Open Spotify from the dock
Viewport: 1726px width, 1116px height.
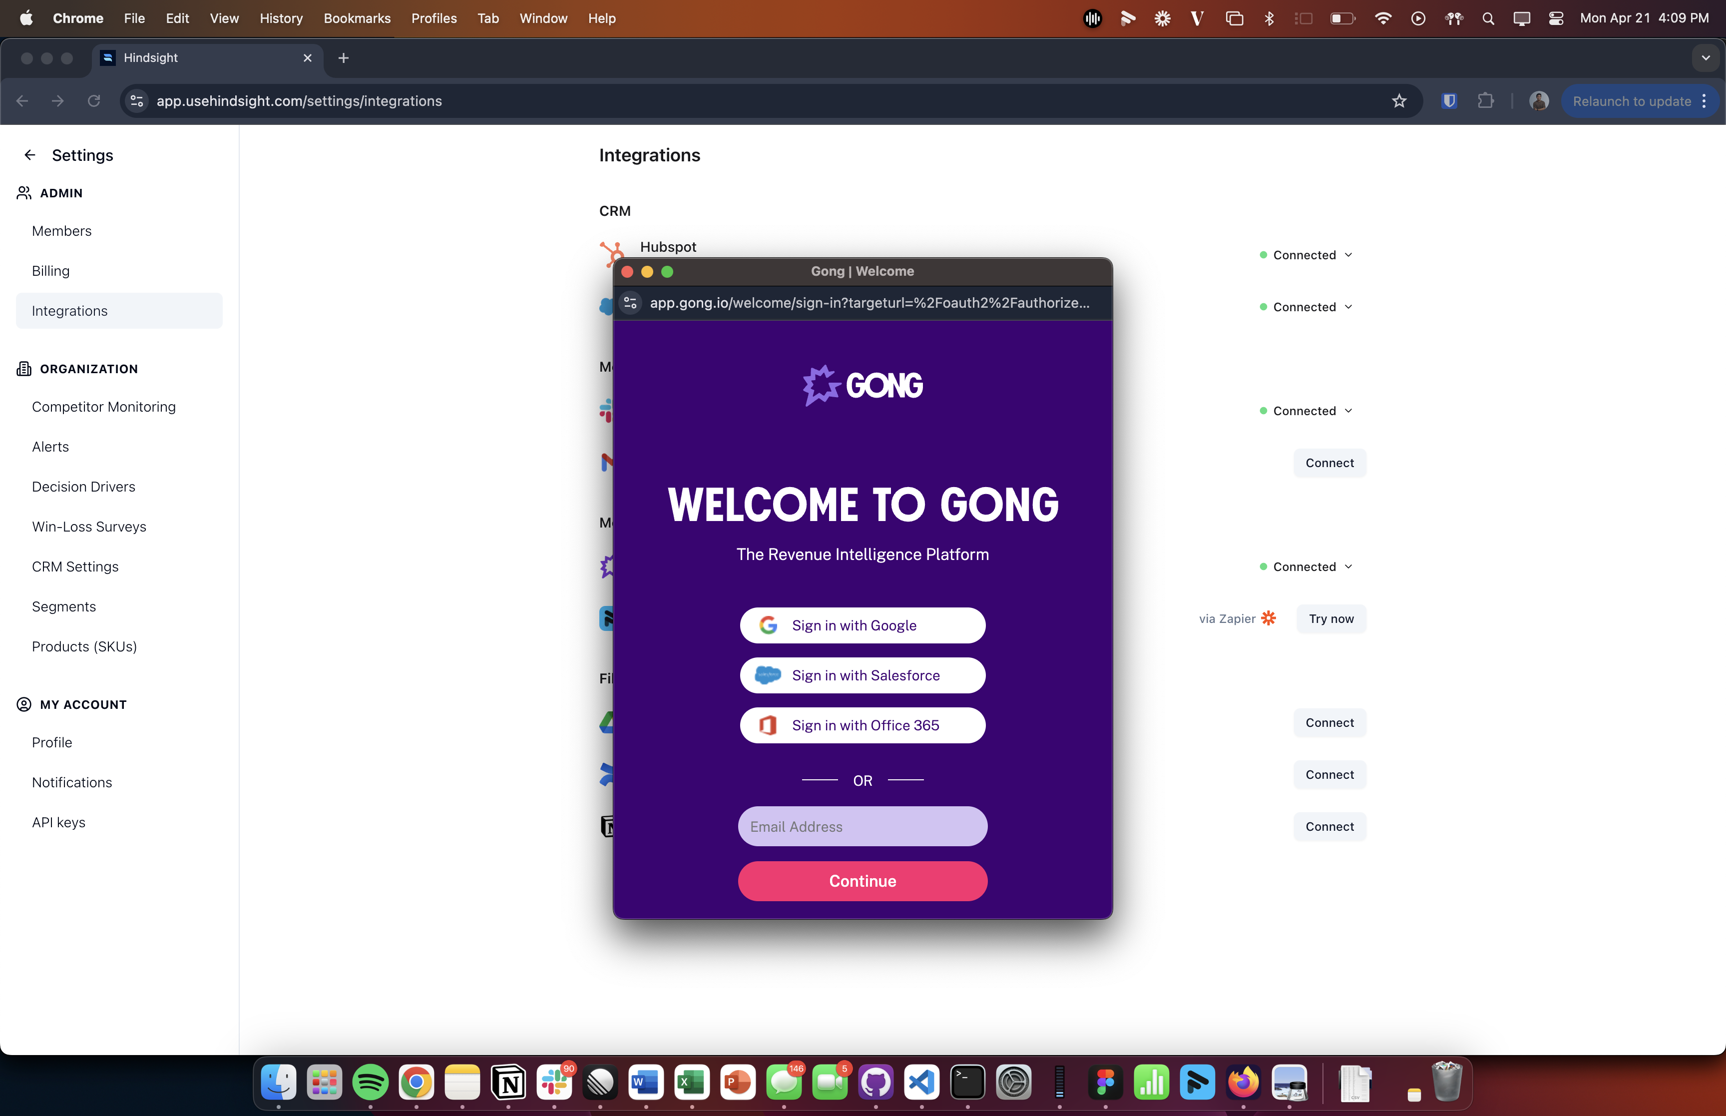(370, 1083)
